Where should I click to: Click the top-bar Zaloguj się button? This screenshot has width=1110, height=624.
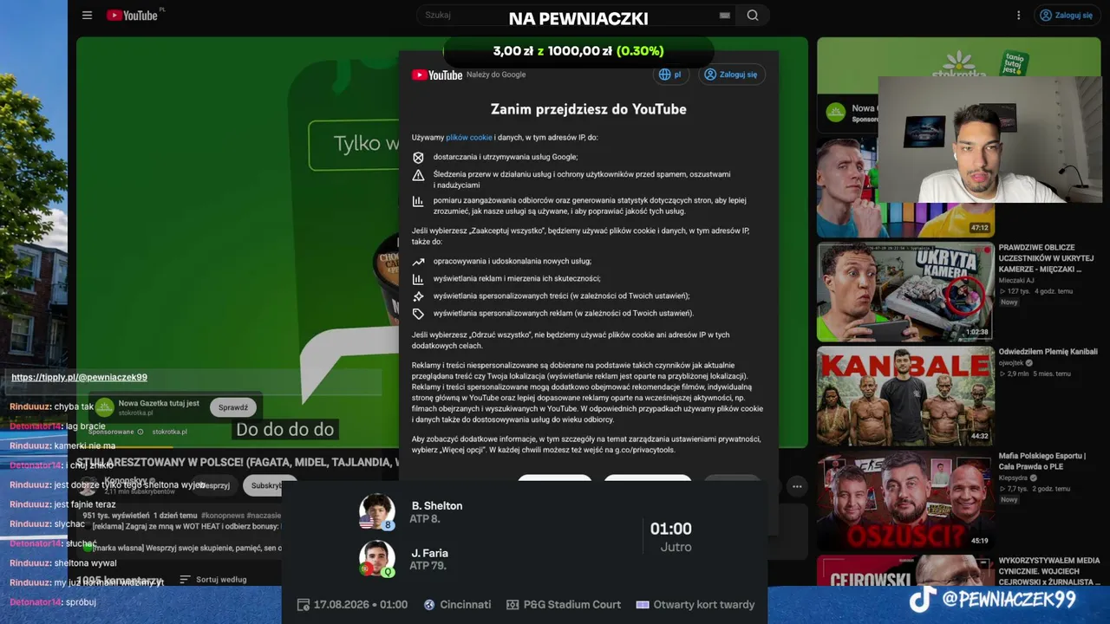point(1067,15)
